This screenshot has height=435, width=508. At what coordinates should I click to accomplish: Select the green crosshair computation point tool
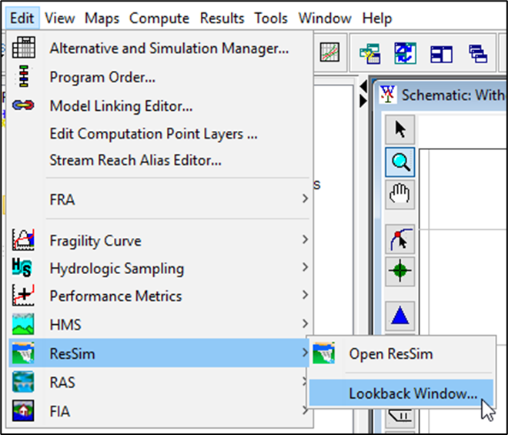click(x=399, y=271)
